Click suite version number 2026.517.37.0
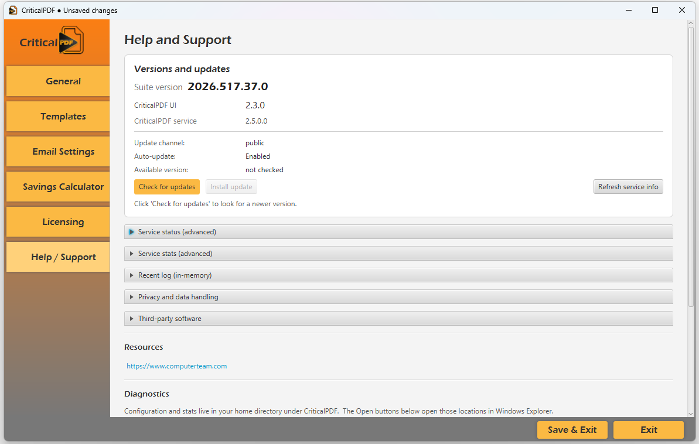The height and width of the screenshot is (444, 699). (228, 87)
